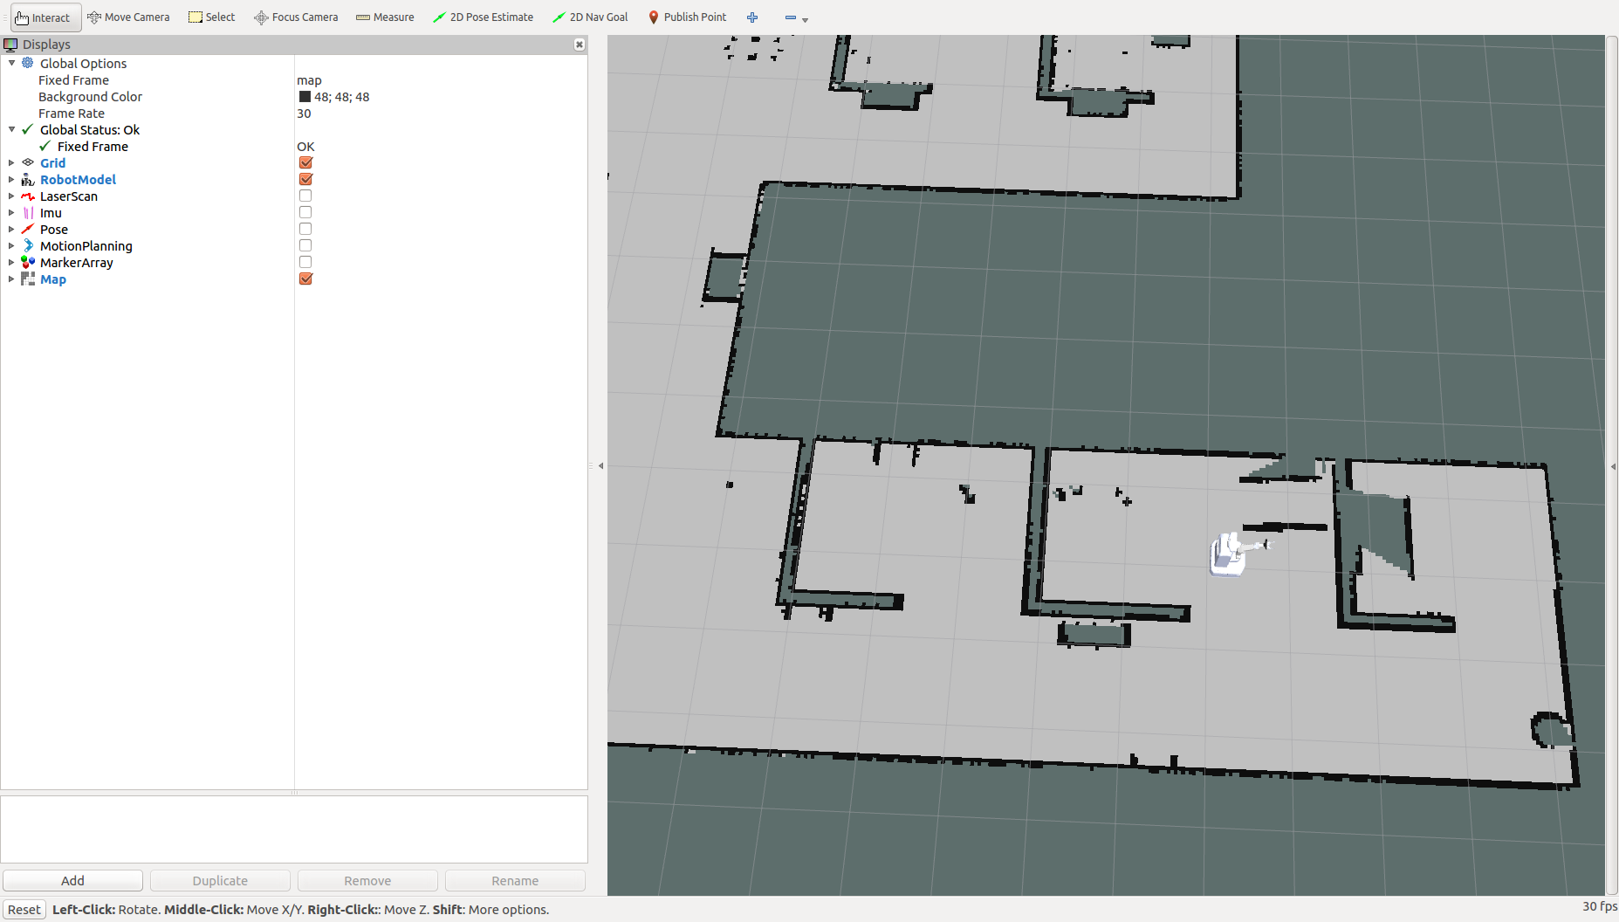Enable the LaserScan display checkbox

tap(305, 196)
